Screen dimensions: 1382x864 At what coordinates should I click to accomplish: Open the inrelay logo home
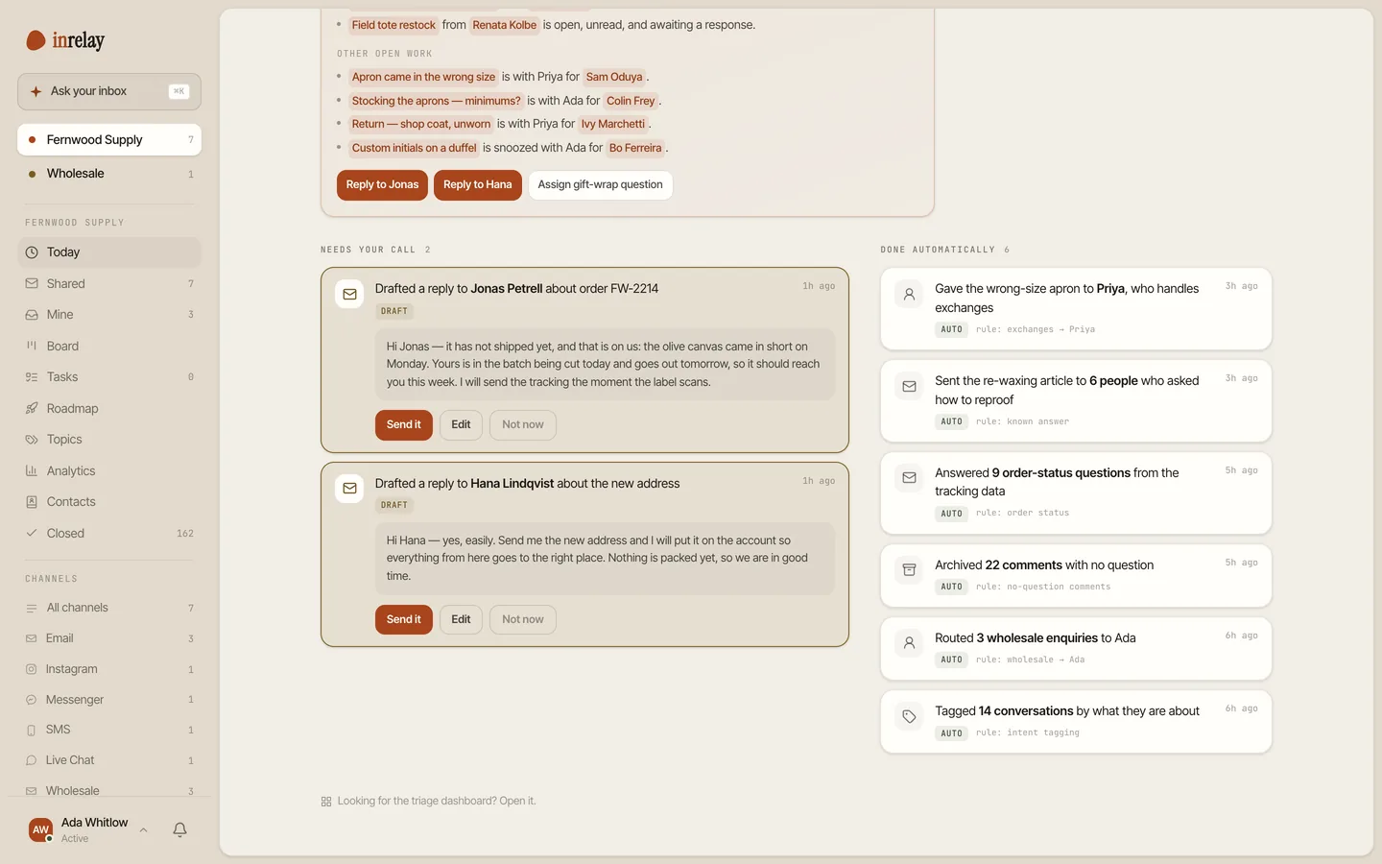pos(65,40)
